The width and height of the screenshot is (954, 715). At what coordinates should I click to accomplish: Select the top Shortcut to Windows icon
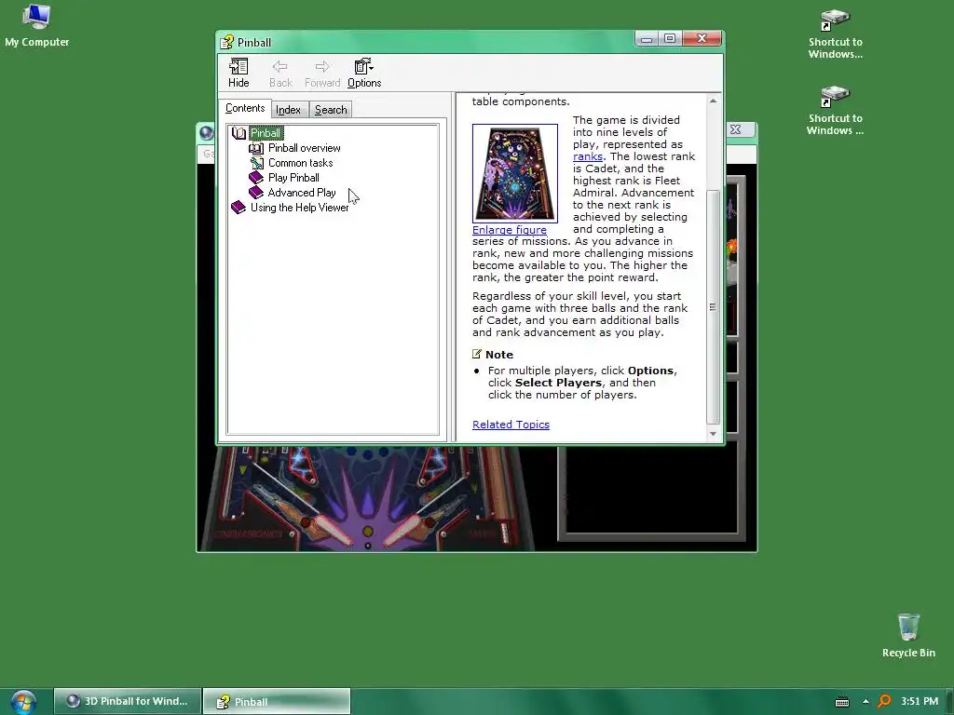(x=835, y=34)
